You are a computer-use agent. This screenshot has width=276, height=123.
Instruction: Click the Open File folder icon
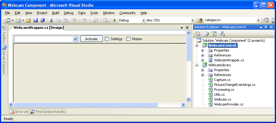coord(29,20)
